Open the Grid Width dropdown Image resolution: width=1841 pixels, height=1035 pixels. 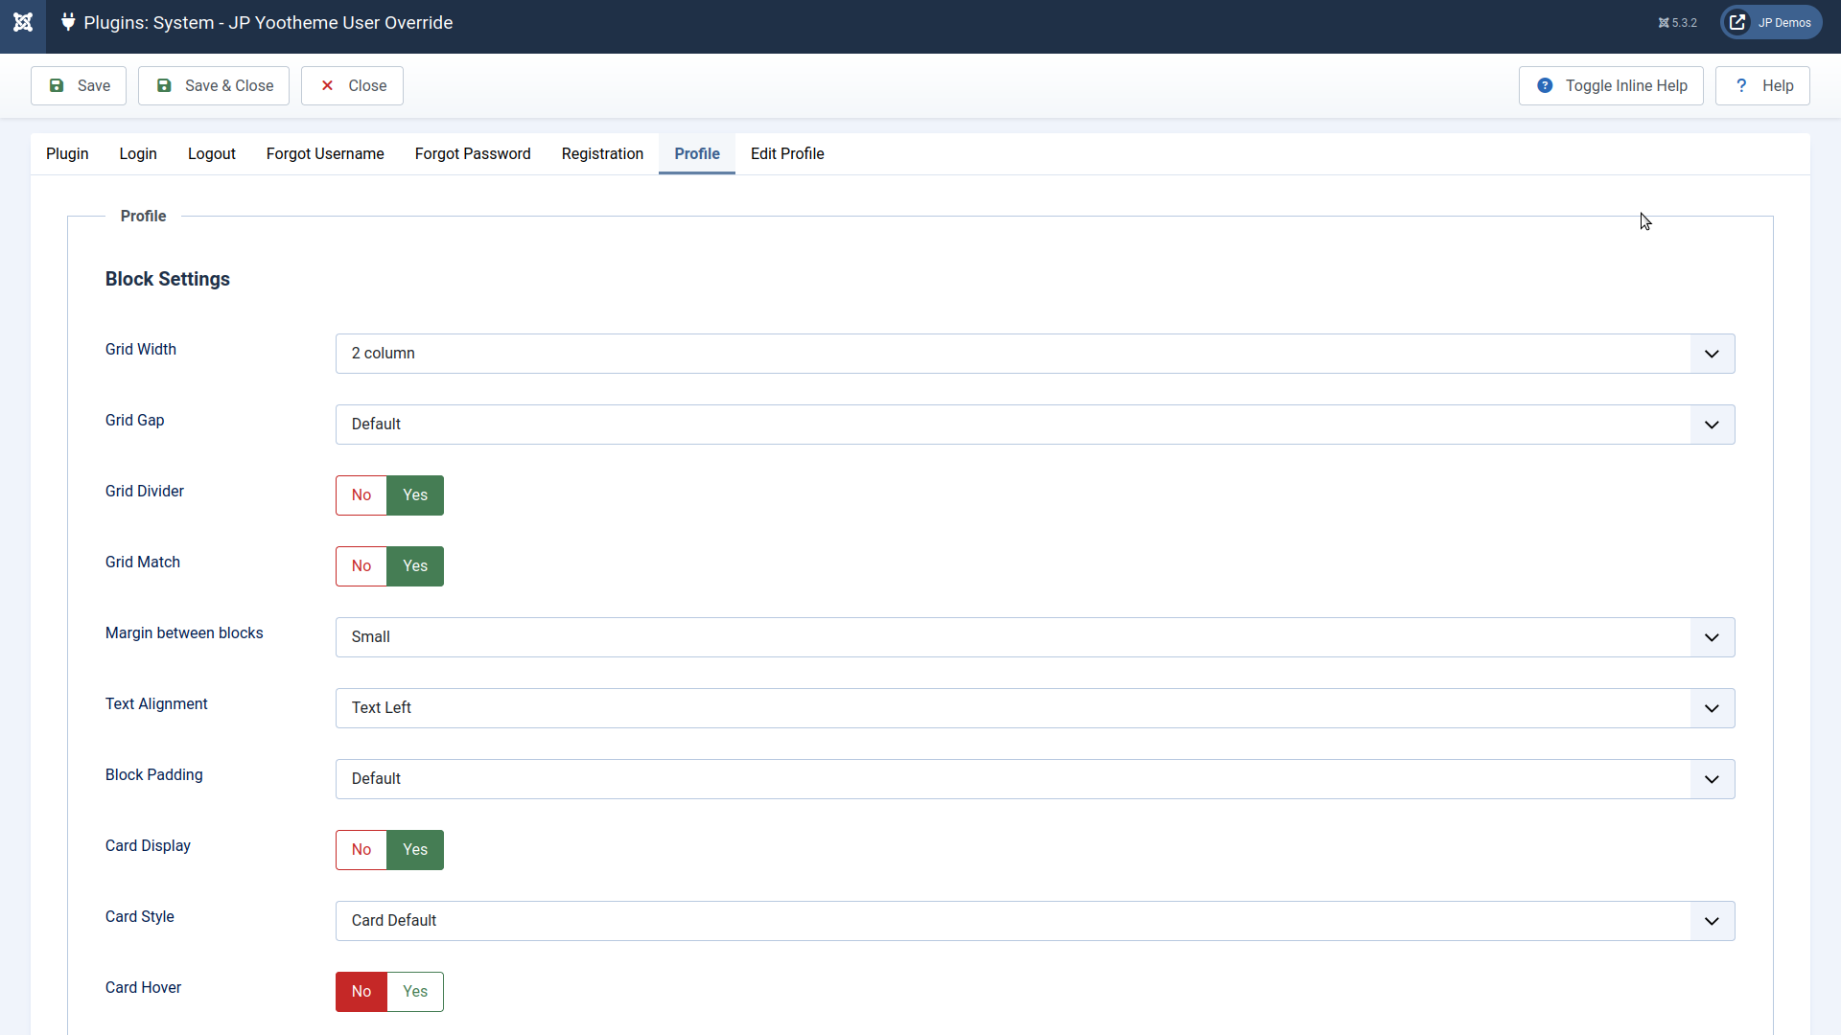pyautogui.click(x=1035, y=354)
